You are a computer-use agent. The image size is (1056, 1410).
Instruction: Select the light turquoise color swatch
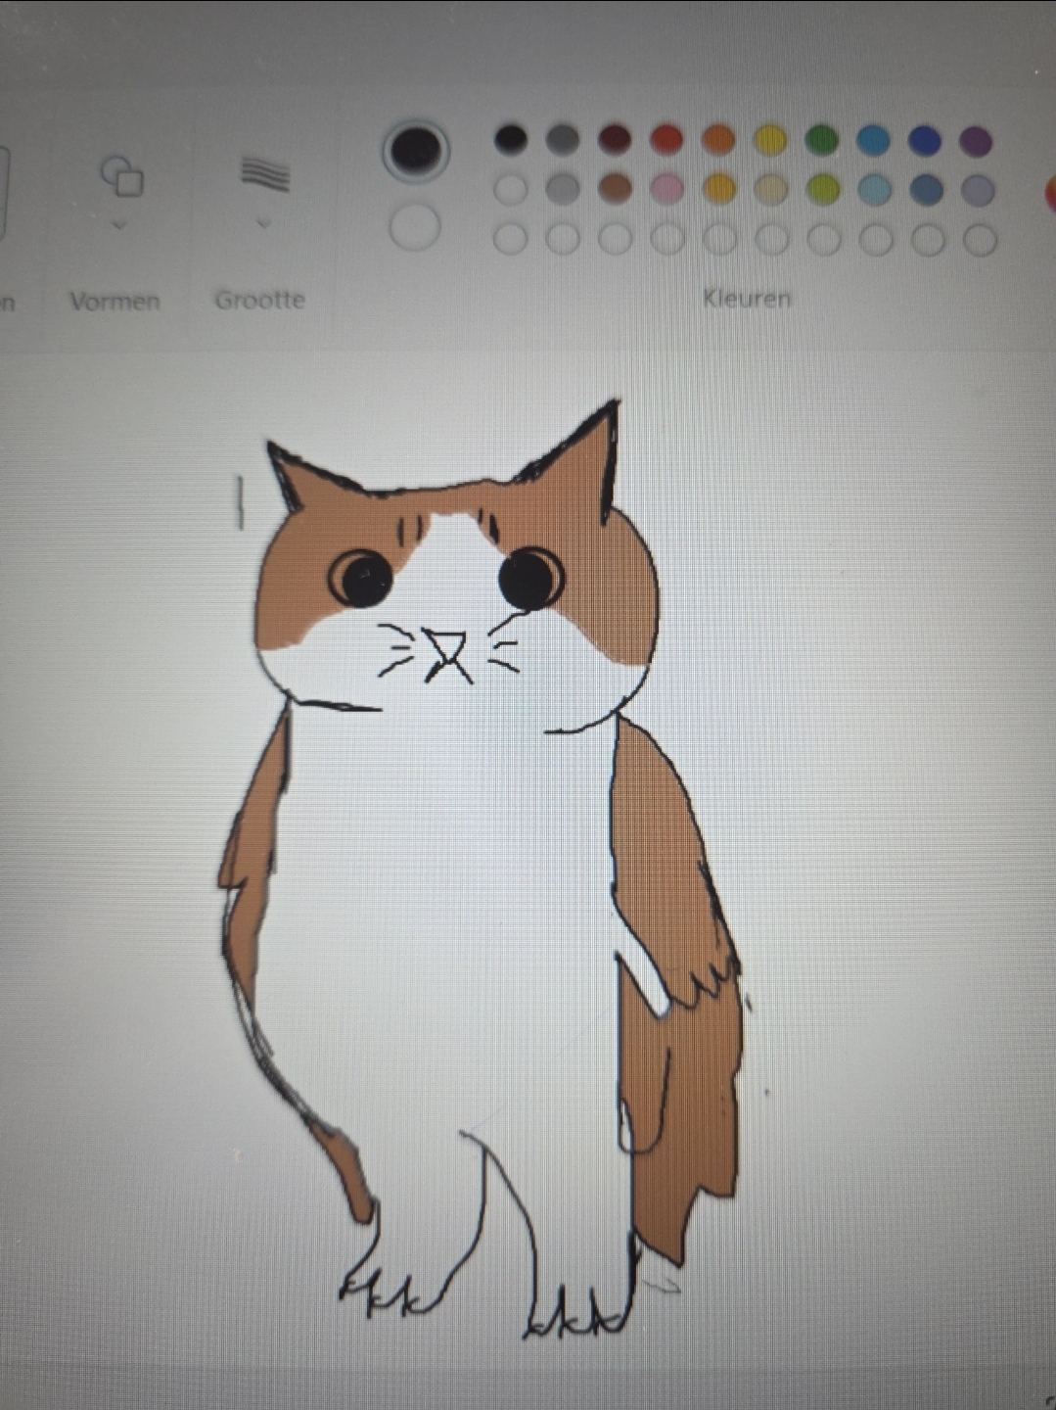[x=875, y=190]
